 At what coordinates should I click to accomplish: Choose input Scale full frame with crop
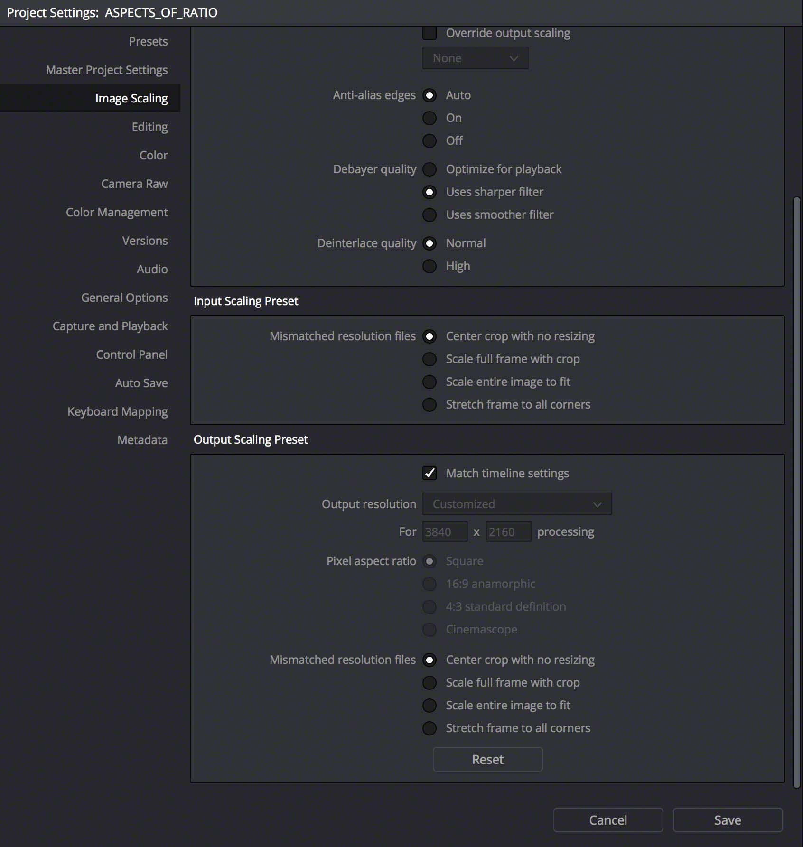point(430,359)
